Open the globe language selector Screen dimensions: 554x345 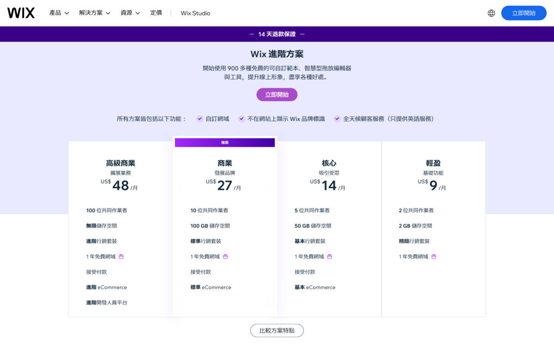[x=491, y=13]
